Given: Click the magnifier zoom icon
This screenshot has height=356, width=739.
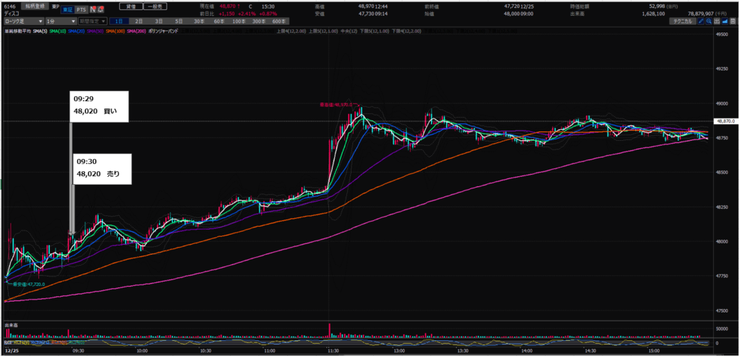Looking at the screenshot, I should point(708,22).
